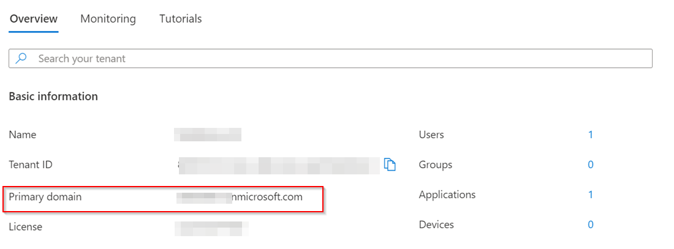
Task: Open the Devices count link
Action: tap(591, 224)
